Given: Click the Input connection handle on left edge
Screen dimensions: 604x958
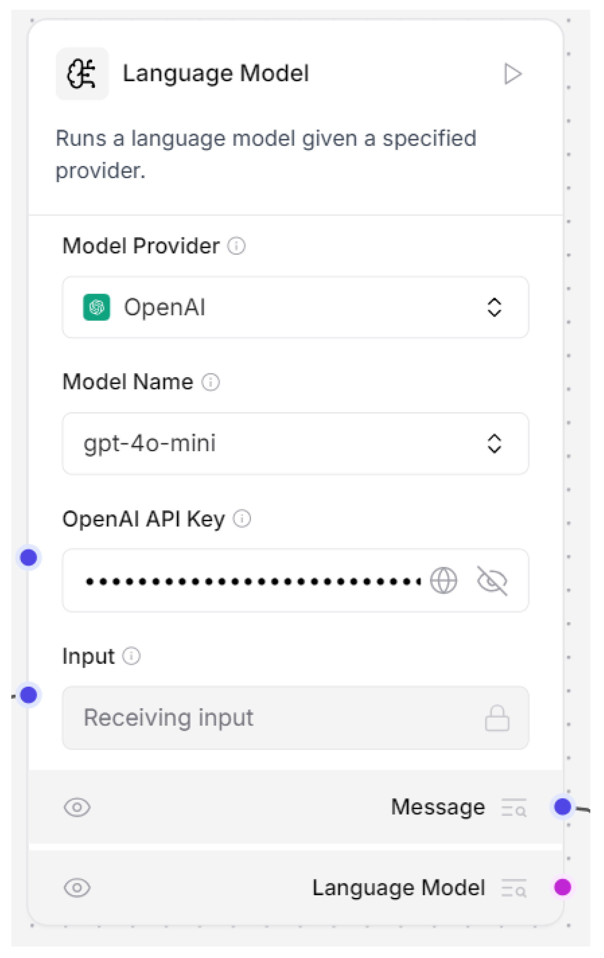Looking at the screenshot, I should (x=29, y=695).
